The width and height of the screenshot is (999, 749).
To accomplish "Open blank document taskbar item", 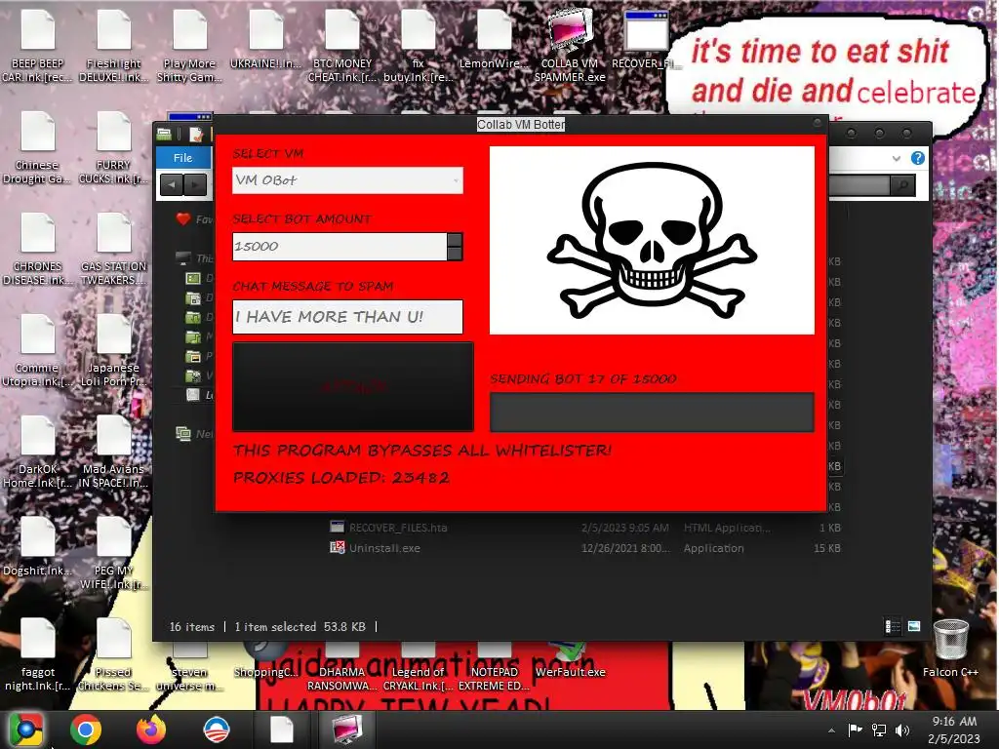I will [x=282, y=729].
